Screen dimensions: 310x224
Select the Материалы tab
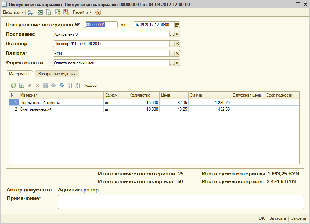[x=19, y=74]
